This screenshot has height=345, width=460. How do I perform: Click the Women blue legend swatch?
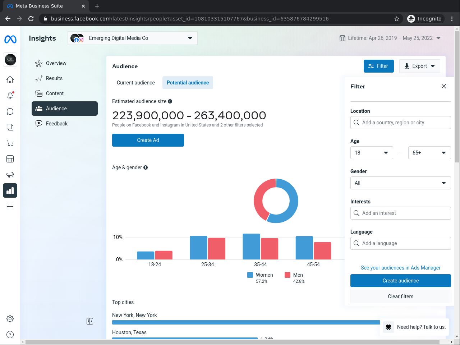(x=250, y=275)
